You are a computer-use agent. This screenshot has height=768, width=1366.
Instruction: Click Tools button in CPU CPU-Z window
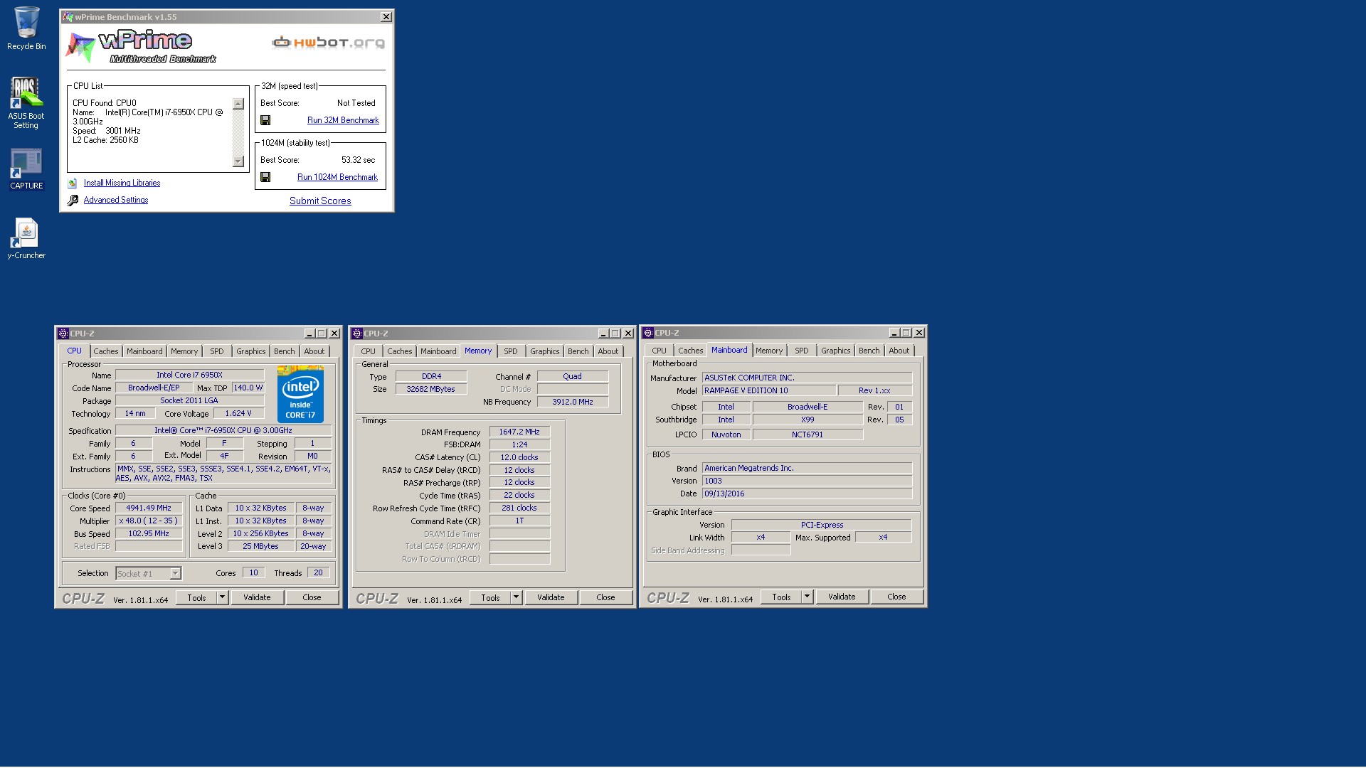click(197, 597)
